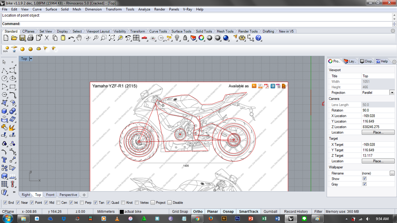Enable the Knot osnap checkbox
The image size is (397, 223).
(x=123, y=202)
